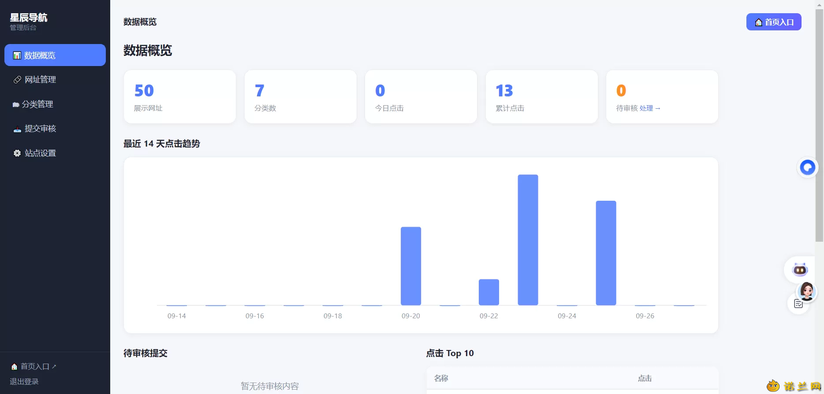Click the tallest bar in the click trend chart
Screen dimensions: 824x394
point(528,240)
